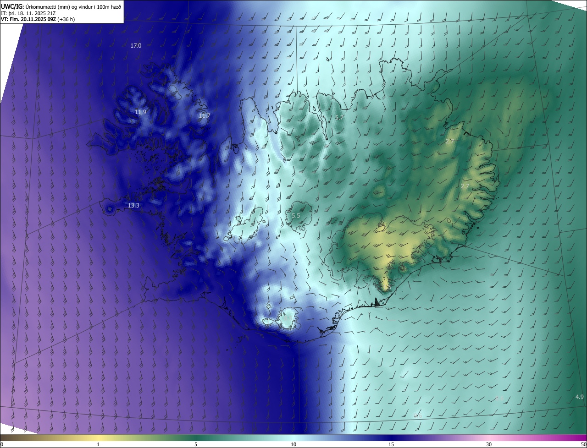This screenshot has height=448, width=587.
Task: Click the 5.7 value label in north Iceland
Action: tap(339, 118)
